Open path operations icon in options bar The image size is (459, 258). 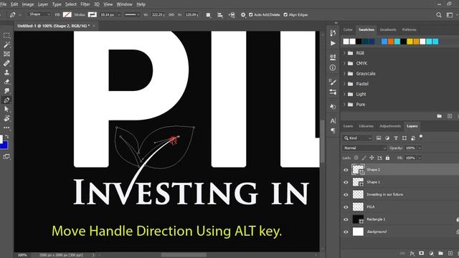click(x=208, y=14)
